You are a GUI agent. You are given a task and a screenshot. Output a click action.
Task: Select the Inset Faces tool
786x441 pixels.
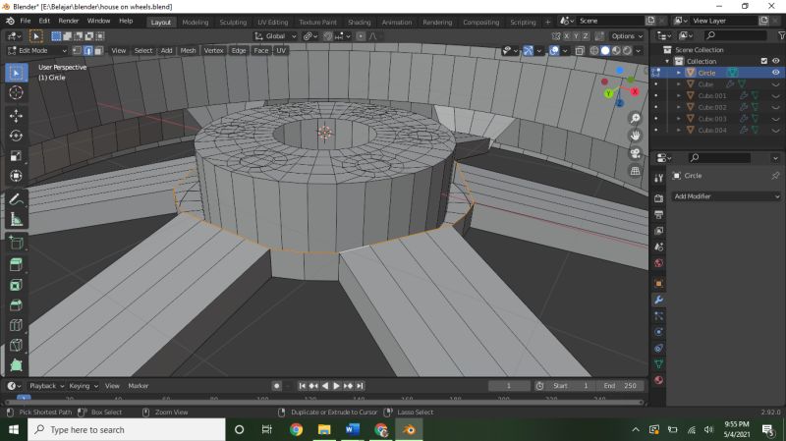click(16, 285)
